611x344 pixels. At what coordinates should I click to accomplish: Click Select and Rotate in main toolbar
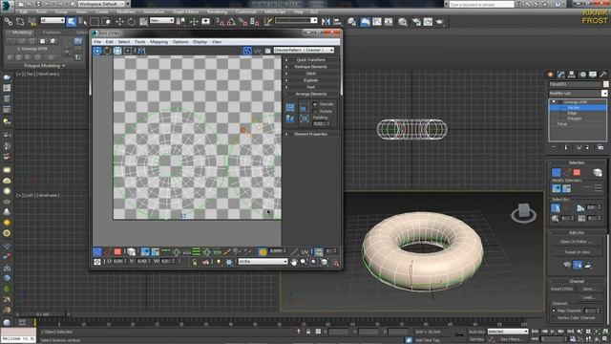click(x=132, y=21)
